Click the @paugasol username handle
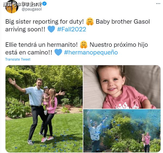This screenshot has height=153, width=163. pos(32,9)
